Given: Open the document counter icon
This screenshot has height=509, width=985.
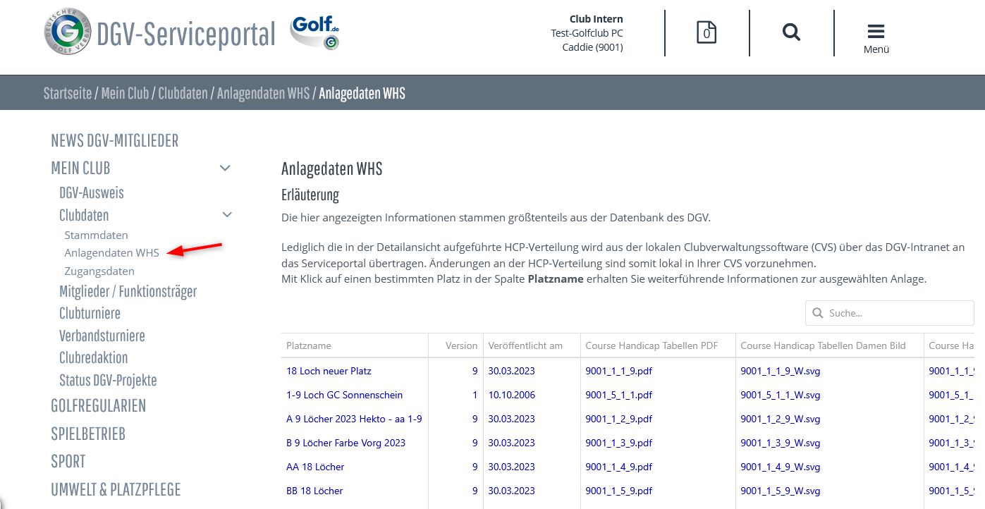Looking at the screenshot, I should [x=706, y=32].
